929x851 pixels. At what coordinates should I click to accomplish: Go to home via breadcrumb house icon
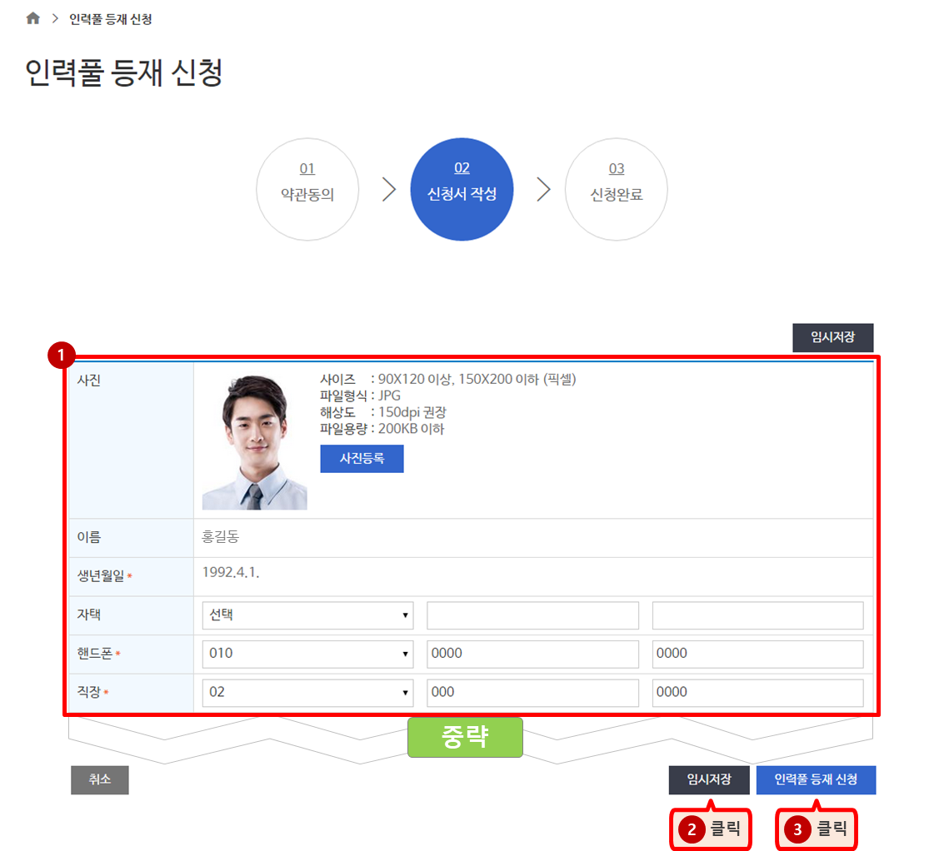[x=33, y=18]
